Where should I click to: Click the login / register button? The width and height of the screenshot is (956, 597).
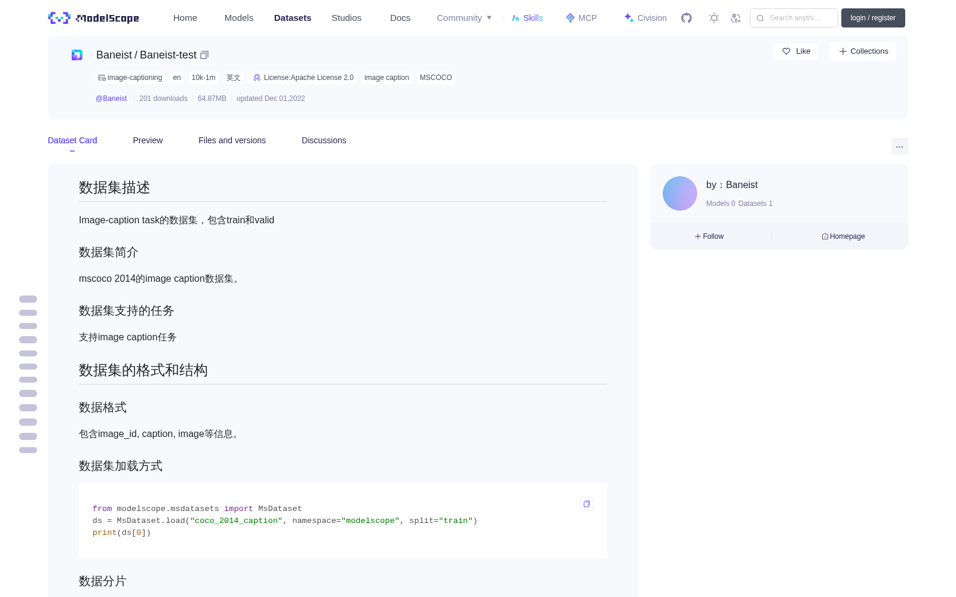pyautogui.click(x=873, y=18)
